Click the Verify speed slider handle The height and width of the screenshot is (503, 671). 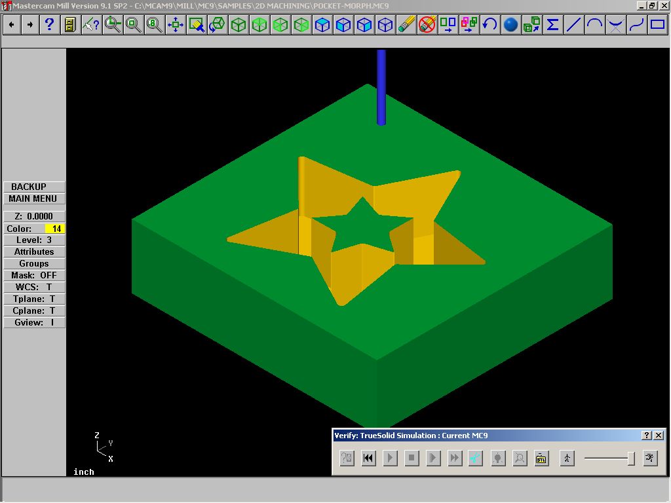pyautogui.click(x=631, y=458)
